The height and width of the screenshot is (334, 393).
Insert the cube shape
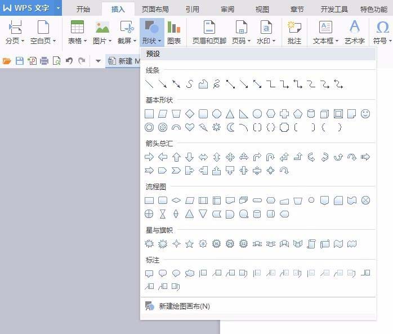pos(325,114)
